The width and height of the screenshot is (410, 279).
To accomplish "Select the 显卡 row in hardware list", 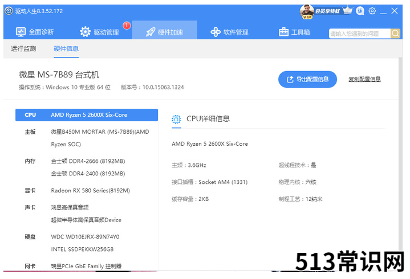I will pyautogui.click(x=87, y=191).
